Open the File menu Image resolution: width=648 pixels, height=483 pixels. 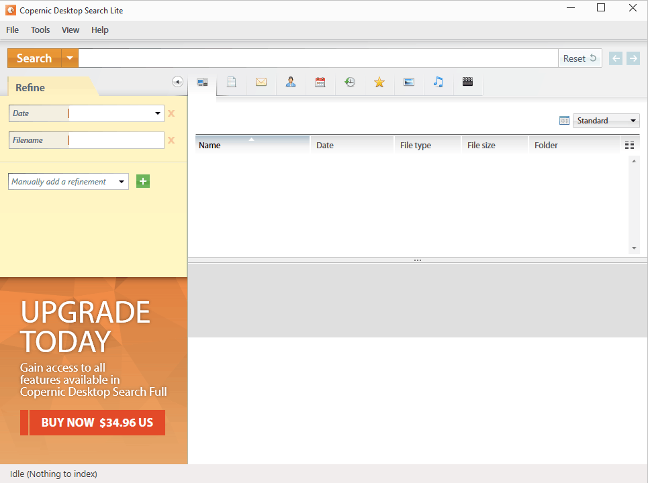[x=12, y=30]
